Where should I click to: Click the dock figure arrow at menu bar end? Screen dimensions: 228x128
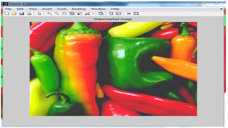221,9
